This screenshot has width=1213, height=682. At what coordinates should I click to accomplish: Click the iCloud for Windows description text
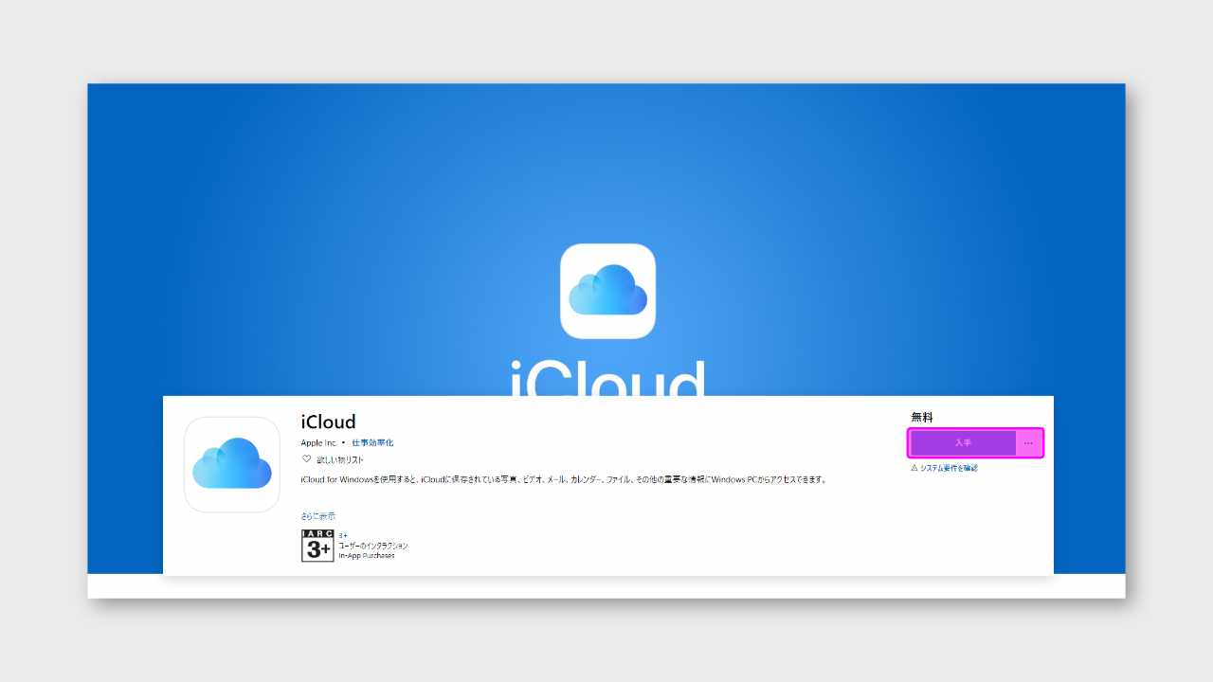564,479
